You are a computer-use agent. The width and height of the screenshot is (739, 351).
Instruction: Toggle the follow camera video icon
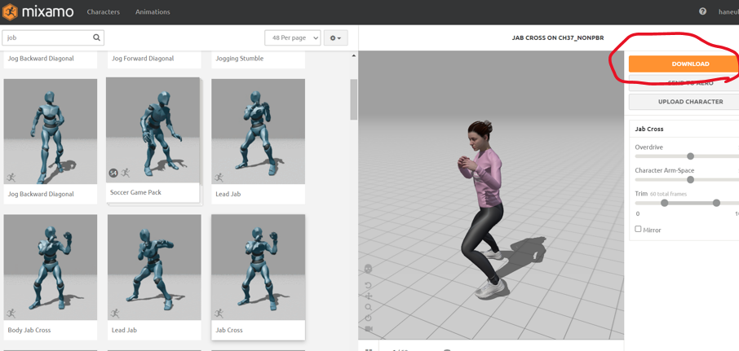click(x=369, y=328)
